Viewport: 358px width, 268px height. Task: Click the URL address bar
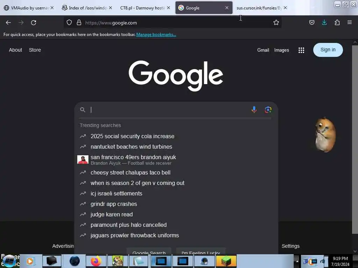172,23
